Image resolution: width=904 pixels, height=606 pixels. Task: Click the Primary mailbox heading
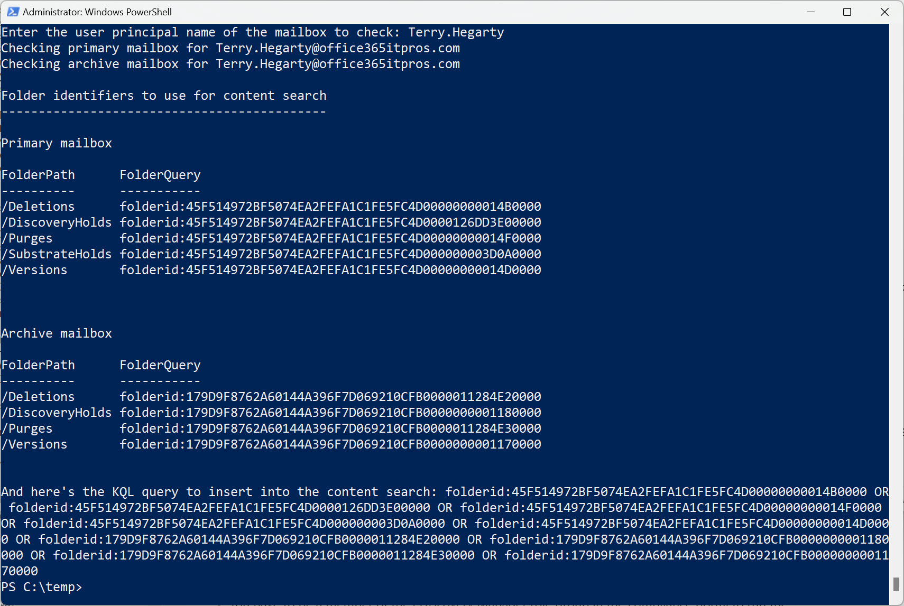point(57,143)
